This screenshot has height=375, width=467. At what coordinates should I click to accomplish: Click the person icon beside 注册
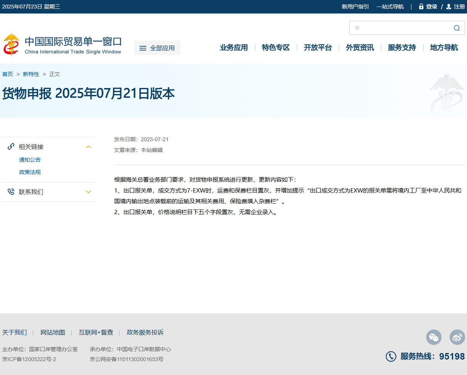click(x=448, y=6)
